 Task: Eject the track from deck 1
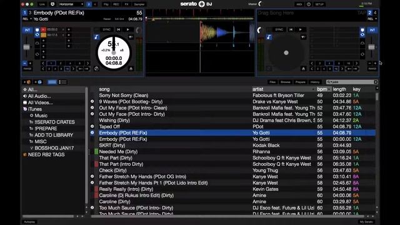coord(131,69)
